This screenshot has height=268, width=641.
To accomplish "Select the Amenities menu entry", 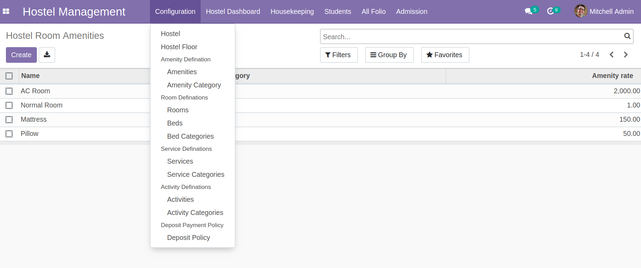I will tap(182, 72).
